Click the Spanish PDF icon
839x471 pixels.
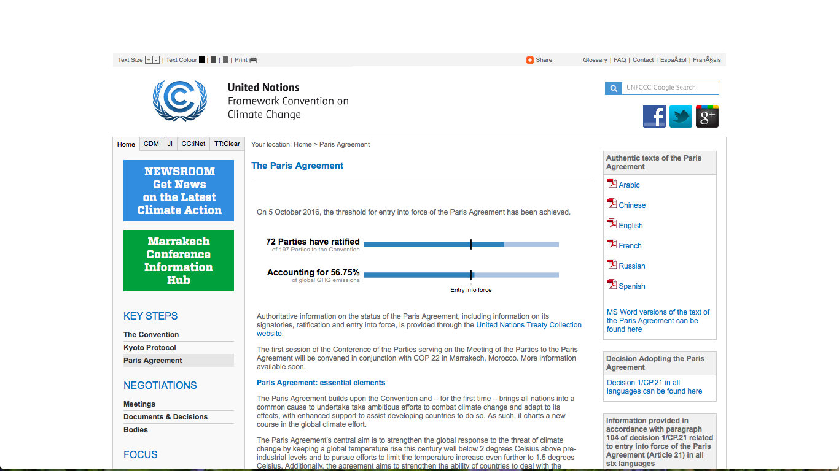(612, 284)
